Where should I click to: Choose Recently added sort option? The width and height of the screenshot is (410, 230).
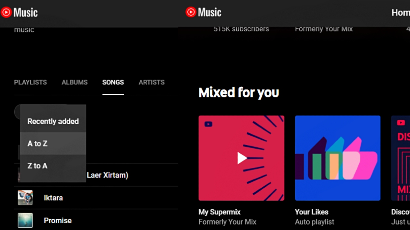coord(53,121)
